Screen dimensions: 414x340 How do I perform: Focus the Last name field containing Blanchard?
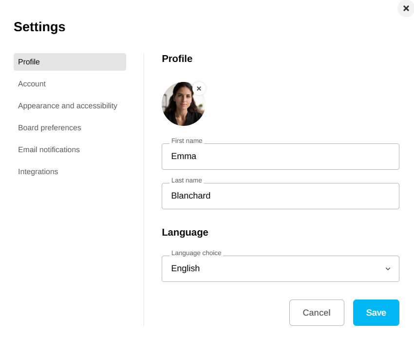[x=280, y=196]
